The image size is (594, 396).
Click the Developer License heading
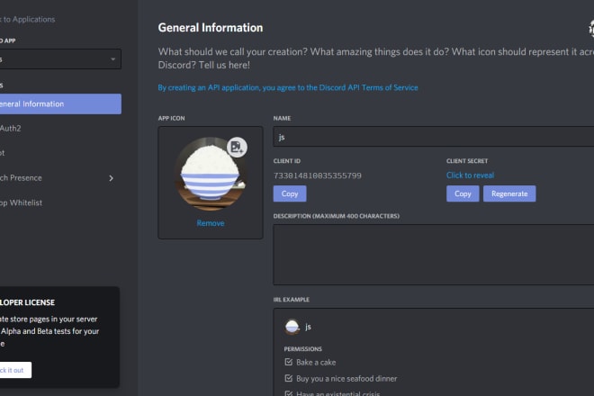(x=27, y=302)
